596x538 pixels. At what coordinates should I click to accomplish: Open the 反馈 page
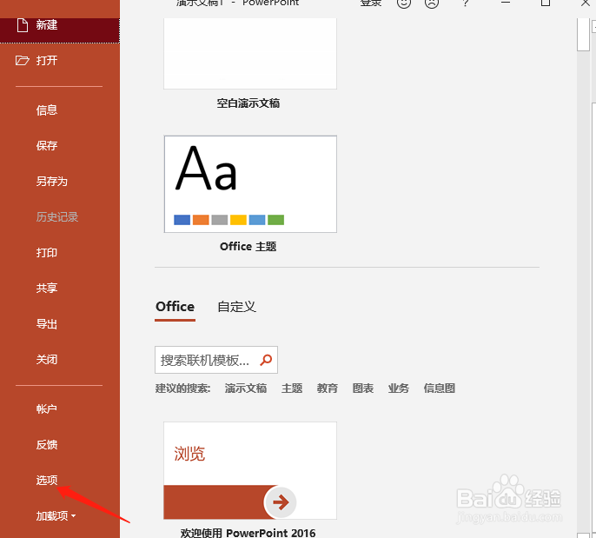click(47, 444)
